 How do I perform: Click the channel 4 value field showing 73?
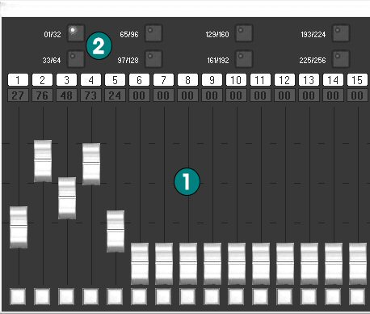click(x=90, y=95)
